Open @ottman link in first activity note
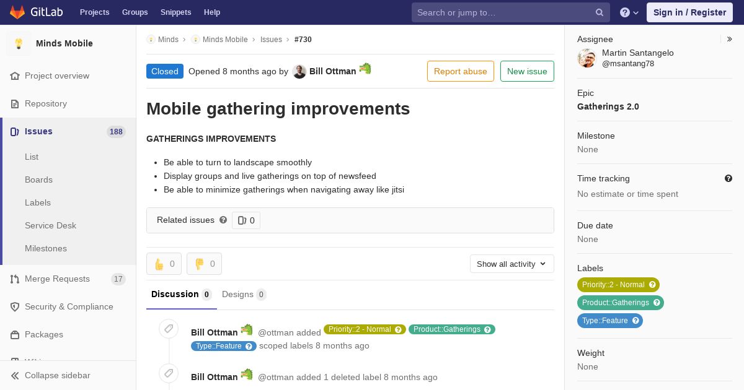This screenshot has width=744, height=390. click(276, 332)
